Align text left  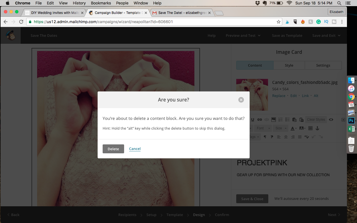[x=279, y=137]
